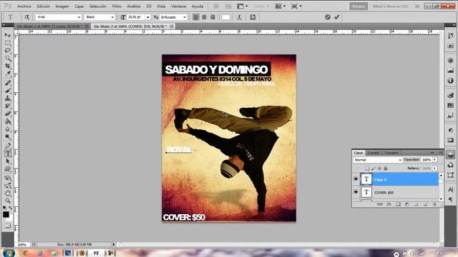Viewport: 458px width, 257px height.
Task: Toggle text orientation button
Action: click(x=27, y=17)
